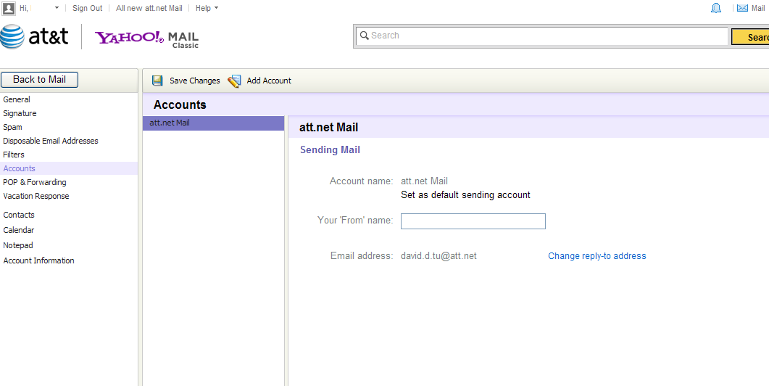Screen dimensions: 769x386
Task: Click the notification bell icon
Action: pyautogui.click(x=716, y=8)
